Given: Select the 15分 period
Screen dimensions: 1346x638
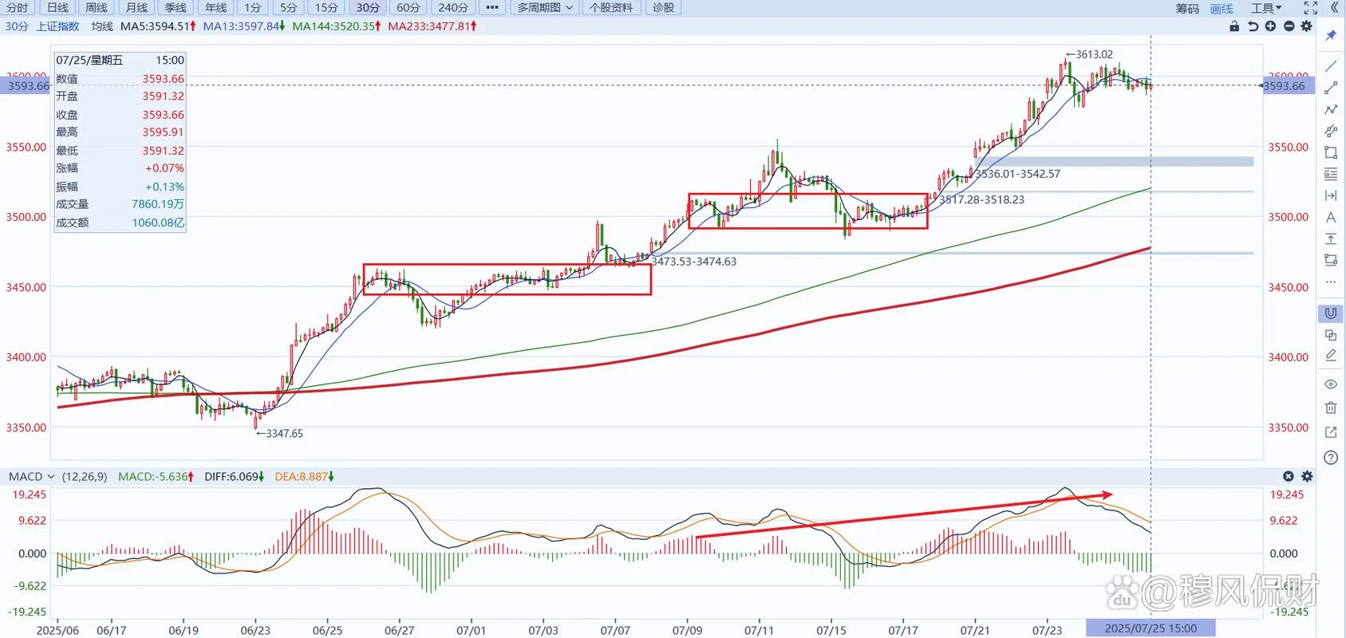Looking at the screenshot, I should pos(326,7).
